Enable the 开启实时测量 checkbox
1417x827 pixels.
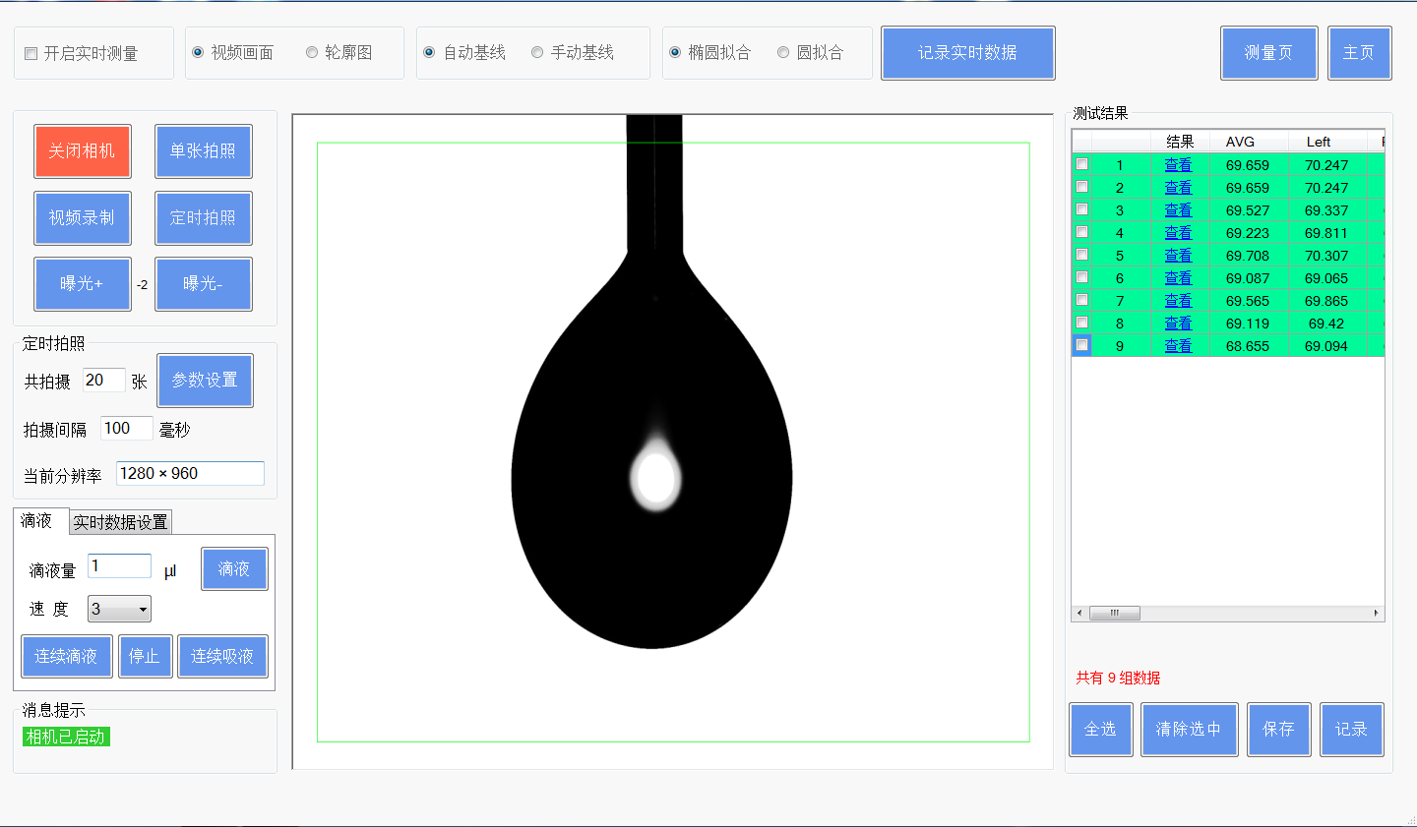[31, 54]
